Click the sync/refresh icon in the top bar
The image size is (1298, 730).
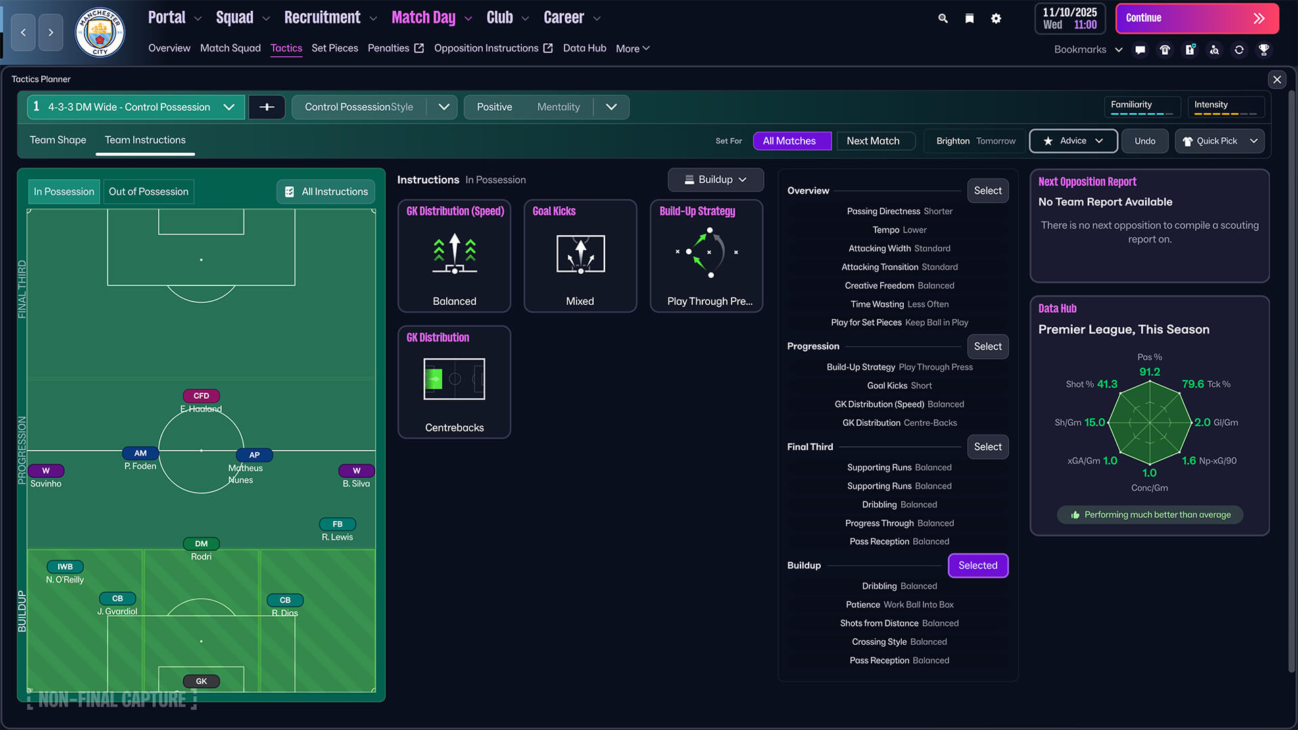click(x=1239, y=49)
